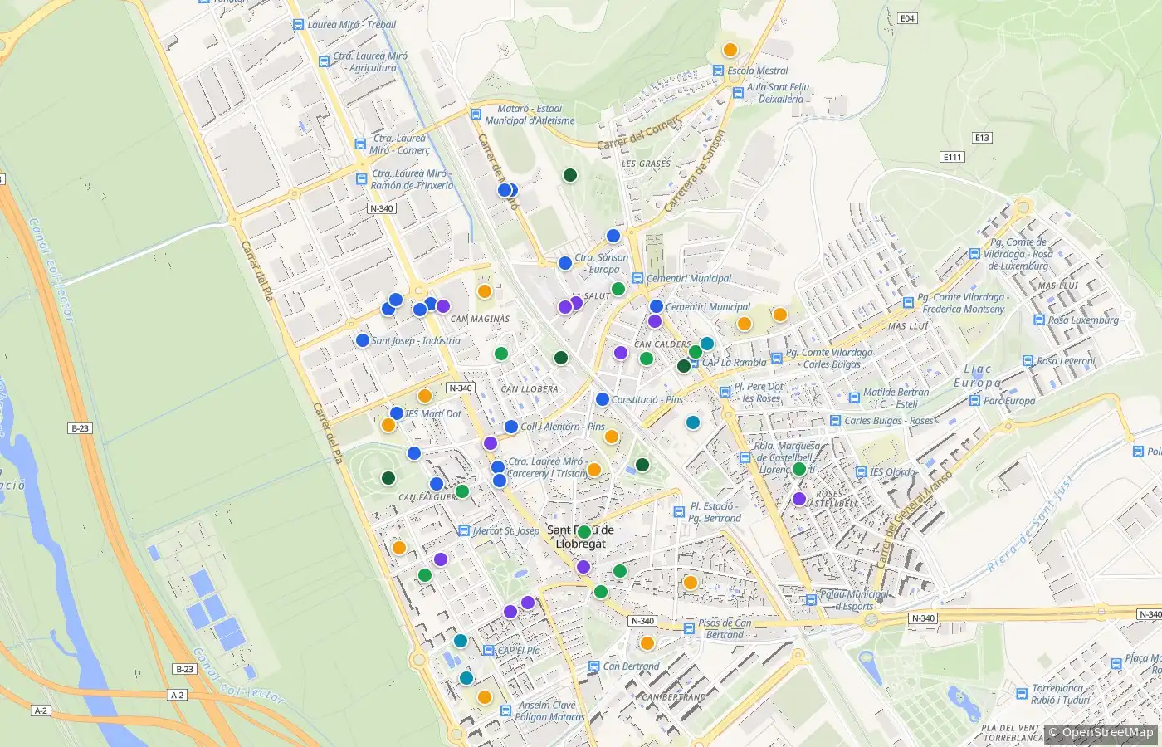Screen dimensions: 1162x747
Task: Click green marker on Sant Feliu de Llobregat label
Action: tap(584, 532)
